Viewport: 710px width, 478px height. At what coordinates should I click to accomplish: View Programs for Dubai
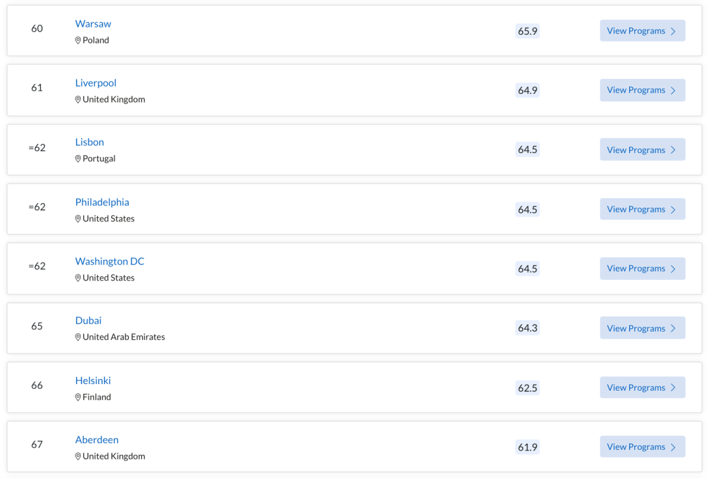click(642, 328)
